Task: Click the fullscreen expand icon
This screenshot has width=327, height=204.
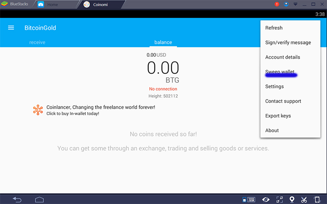Action: [x=280, y=200]
